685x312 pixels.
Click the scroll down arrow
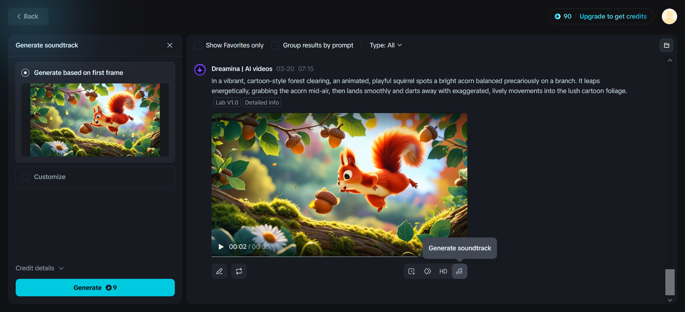click(x=670, y=300)
